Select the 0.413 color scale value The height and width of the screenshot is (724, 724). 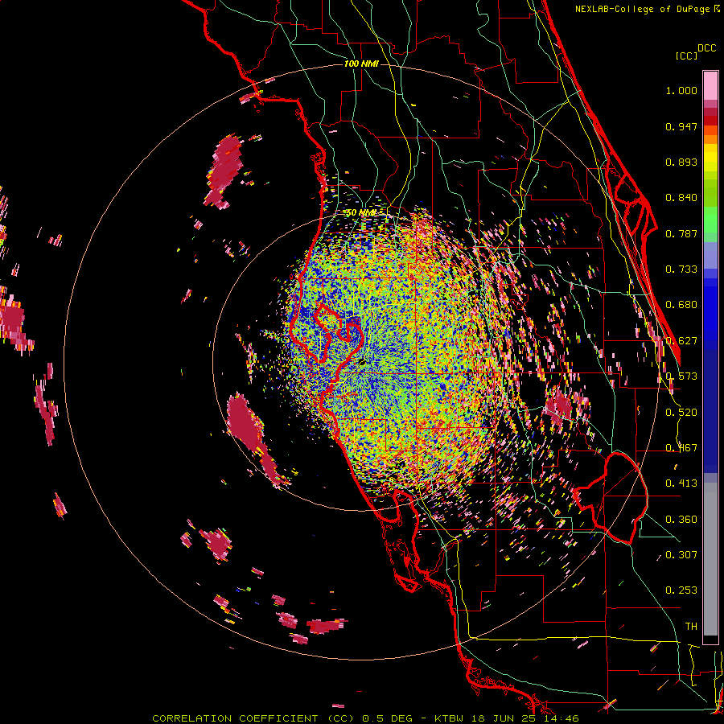681,483
